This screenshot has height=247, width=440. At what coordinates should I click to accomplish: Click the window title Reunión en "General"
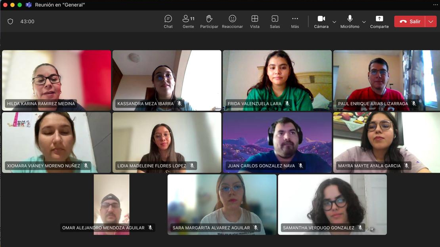[x=60, y=5]
